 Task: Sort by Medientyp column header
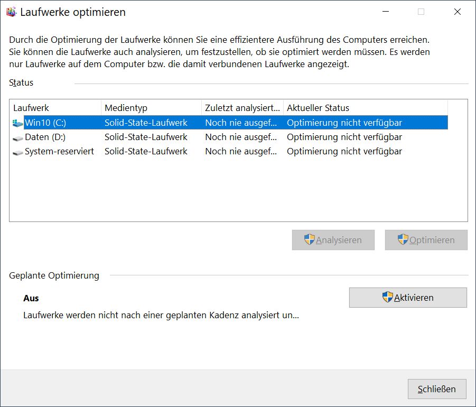pyautogui.click(x=151, y=108)
